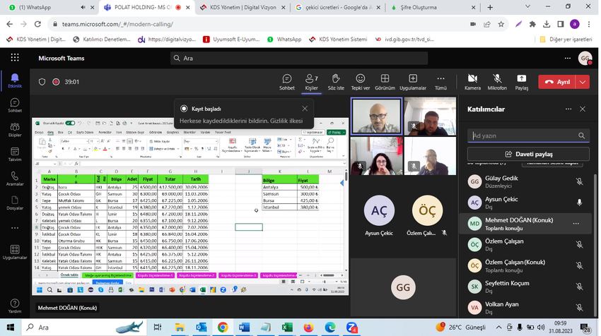Image resolution: width=601 pixels, height=336 pixels.
Task: Switch to çekici ücretleri Google tab
Action: tap(337, 7)
